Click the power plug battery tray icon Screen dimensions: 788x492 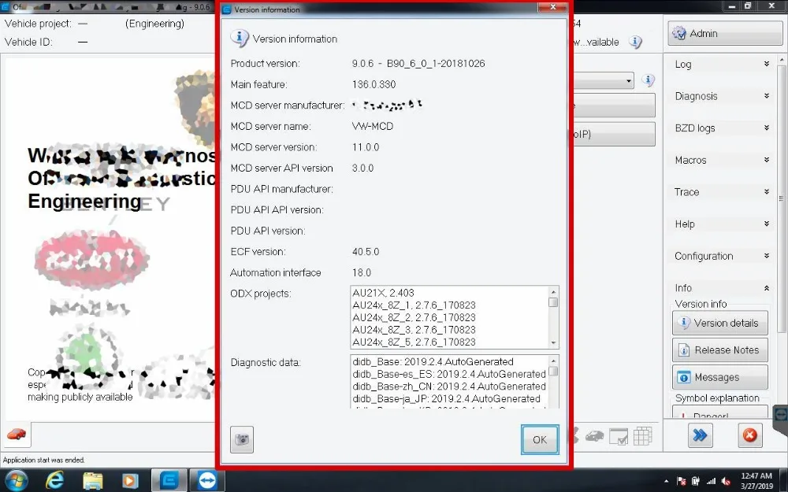(x=696, y=482)
